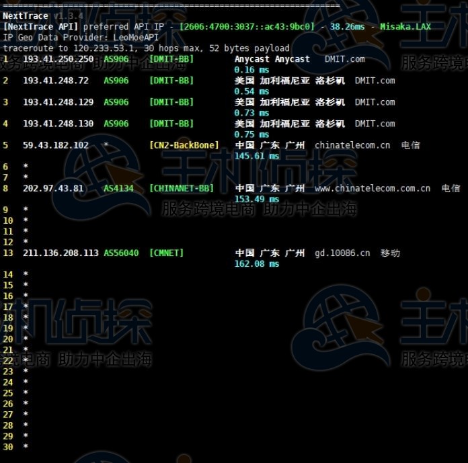Click the DMIT.com domain on hop 3
468x463 pixels.
click(375, 102)
